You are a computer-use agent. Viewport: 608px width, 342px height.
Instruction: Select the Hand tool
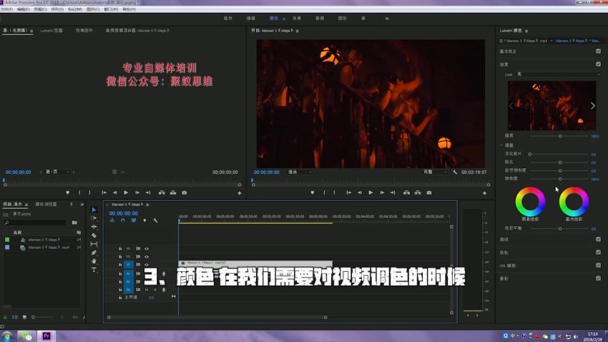tap(94, 261)
